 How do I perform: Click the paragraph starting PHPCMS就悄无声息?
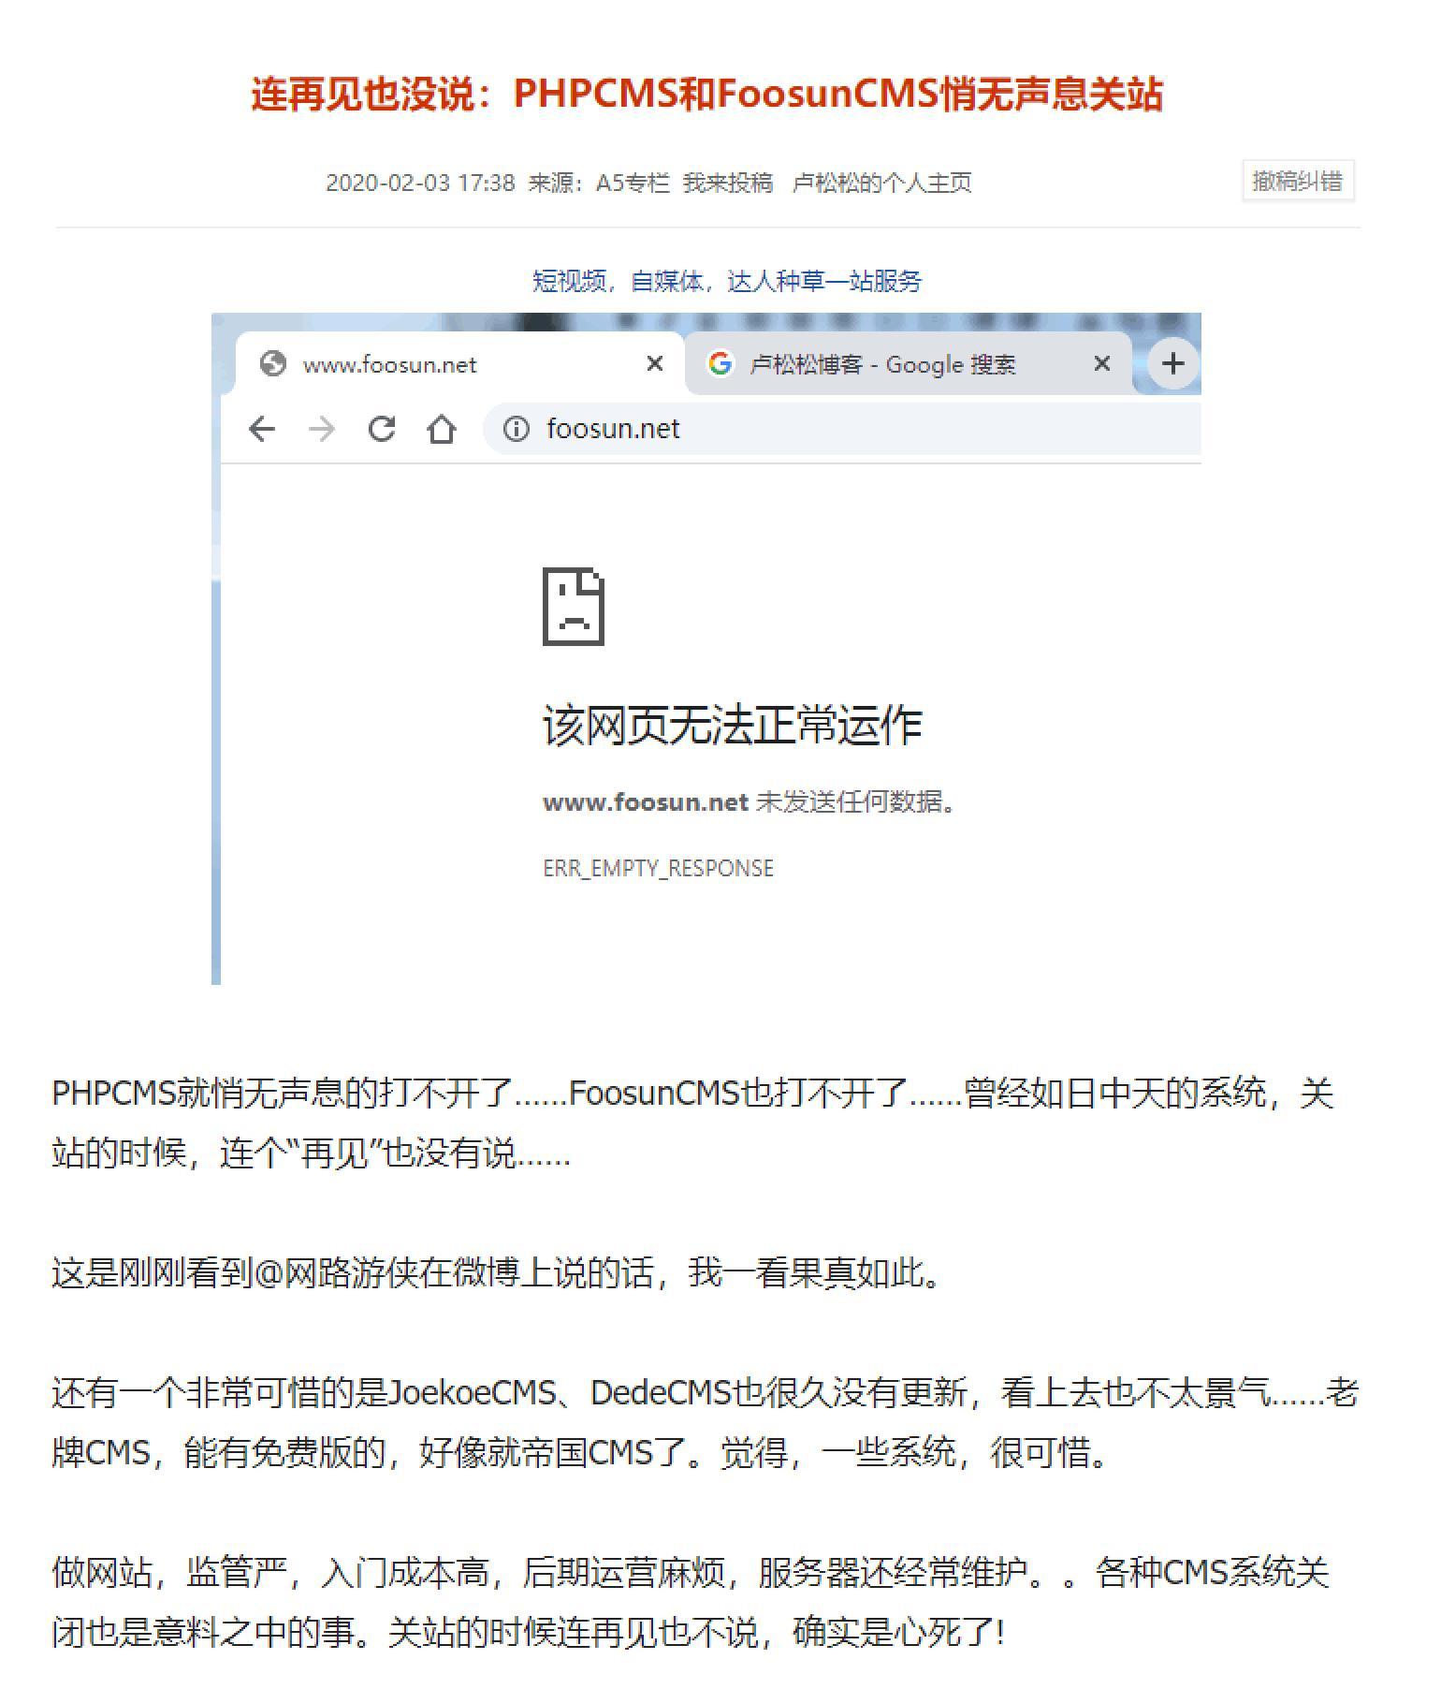[x=692, y=1123]
